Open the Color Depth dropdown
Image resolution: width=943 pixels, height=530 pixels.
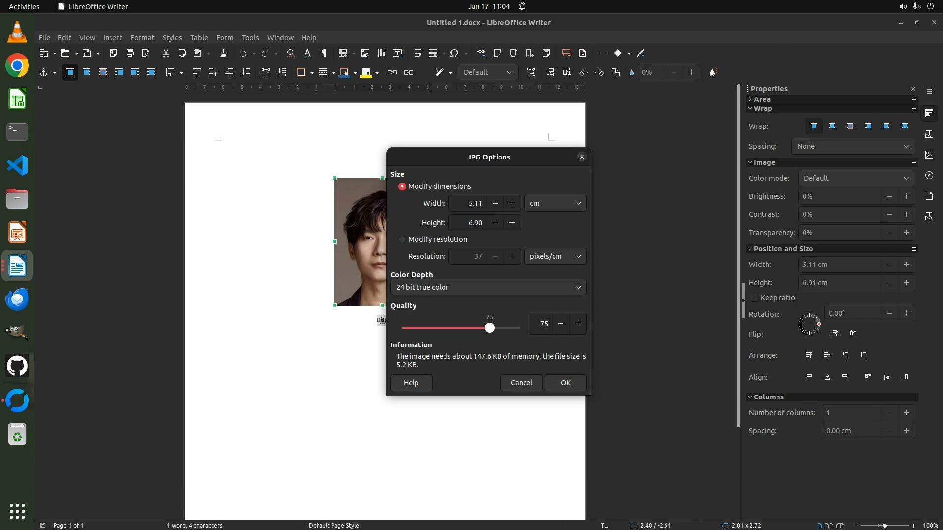click(488, 287)
